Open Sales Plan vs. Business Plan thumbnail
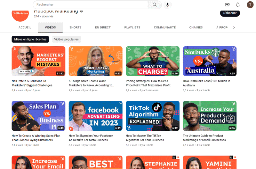256x169 pixels. click(38, 116)
